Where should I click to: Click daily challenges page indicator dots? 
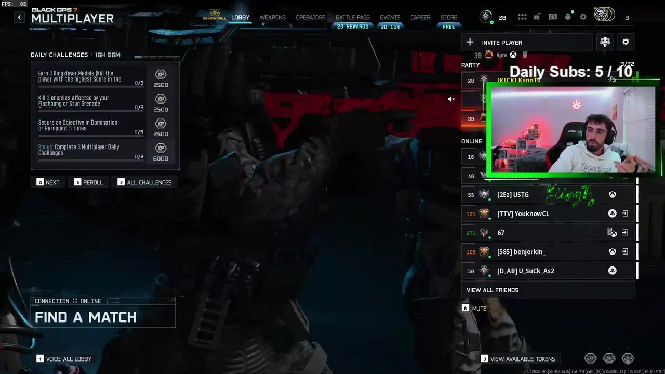pyautogui.click(x=157, y=57)
